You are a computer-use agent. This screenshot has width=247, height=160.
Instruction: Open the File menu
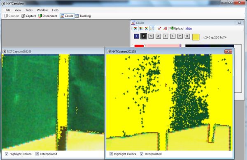click(8, 10)
